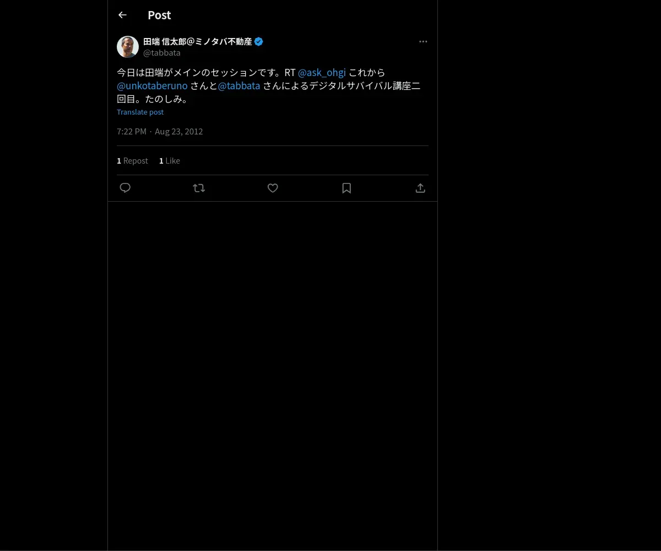
Task: Click the post body text
Action: (x=269, y=85)
